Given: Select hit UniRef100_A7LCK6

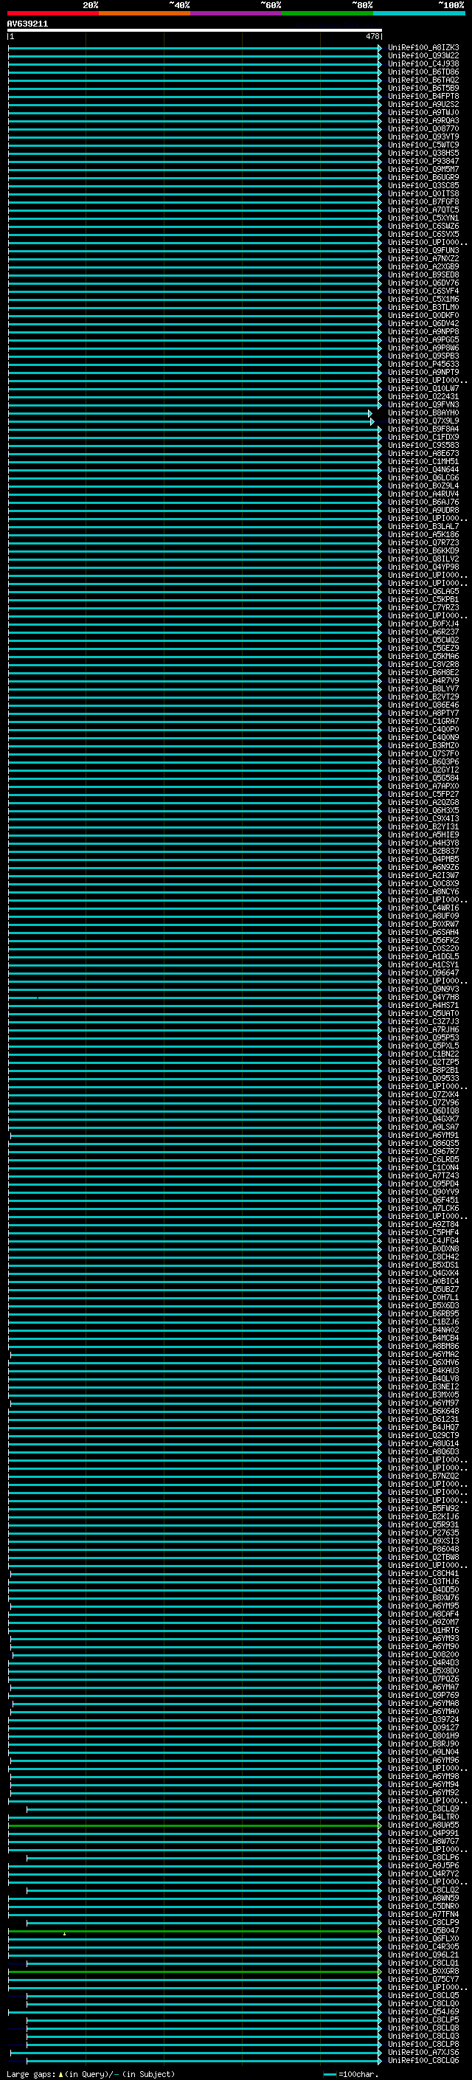Looking at the screenshot, I should click(423, 1208).
